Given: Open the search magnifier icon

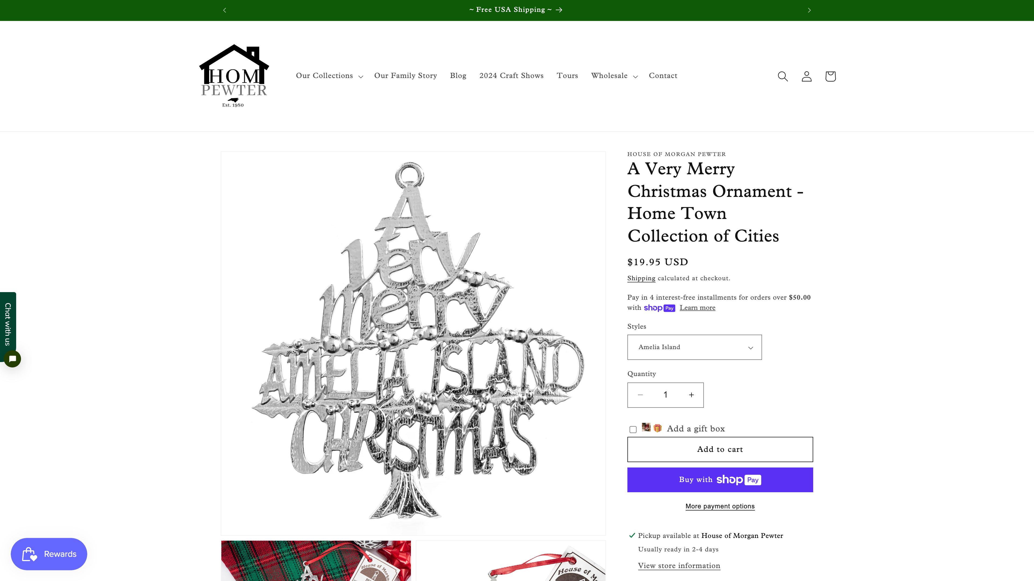Looking at the screenshot, I should pyautogui.click(x=783, y=76).
